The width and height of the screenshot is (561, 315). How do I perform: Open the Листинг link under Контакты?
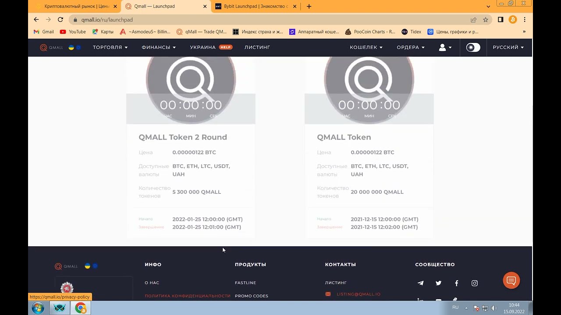[336, 283]
